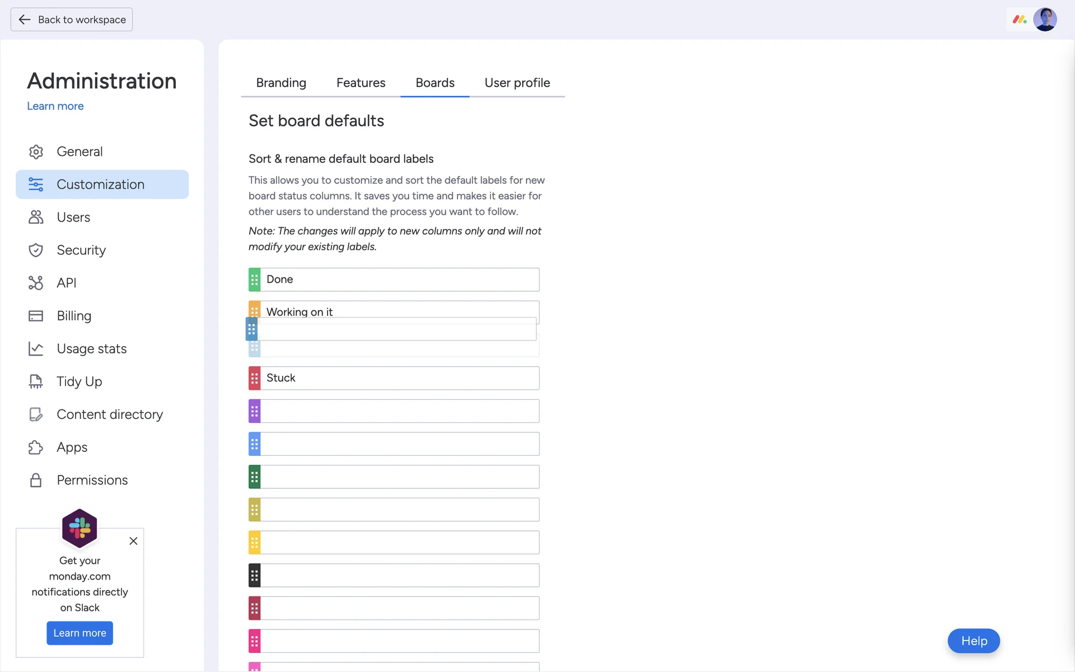Click Back to workspace button

[x=72, y=20]
